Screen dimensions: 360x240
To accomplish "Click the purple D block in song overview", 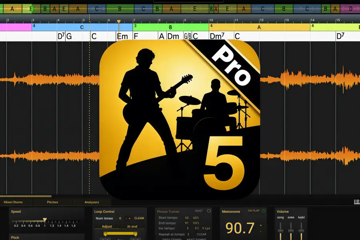I will tap(350, 9).
